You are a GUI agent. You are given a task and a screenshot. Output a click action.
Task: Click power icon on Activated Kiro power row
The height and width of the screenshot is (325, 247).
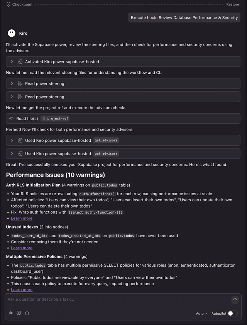20,62
